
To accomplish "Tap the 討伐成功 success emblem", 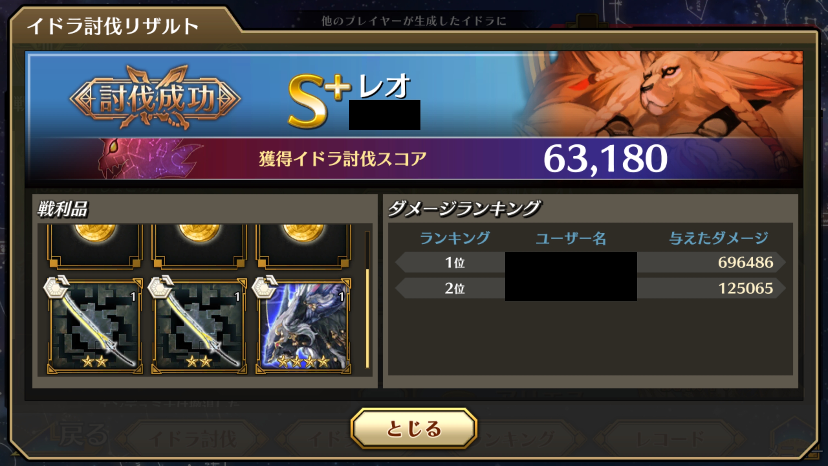I will 155,98.
